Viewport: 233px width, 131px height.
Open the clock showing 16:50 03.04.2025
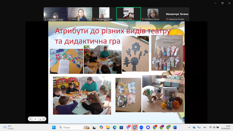[226, 128]
